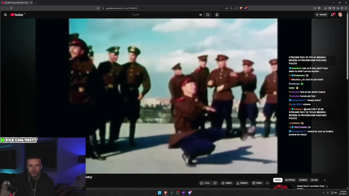
Task: Open Brave Rewards triangle icon
Action: (x=246, y=8)
